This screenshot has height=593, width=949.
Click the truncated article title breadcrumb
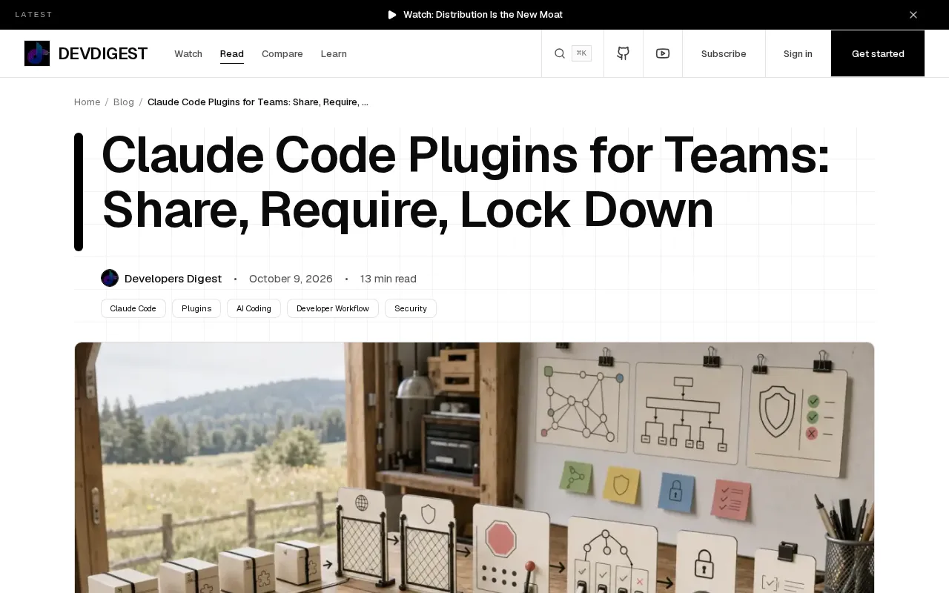tap(258, 102)
